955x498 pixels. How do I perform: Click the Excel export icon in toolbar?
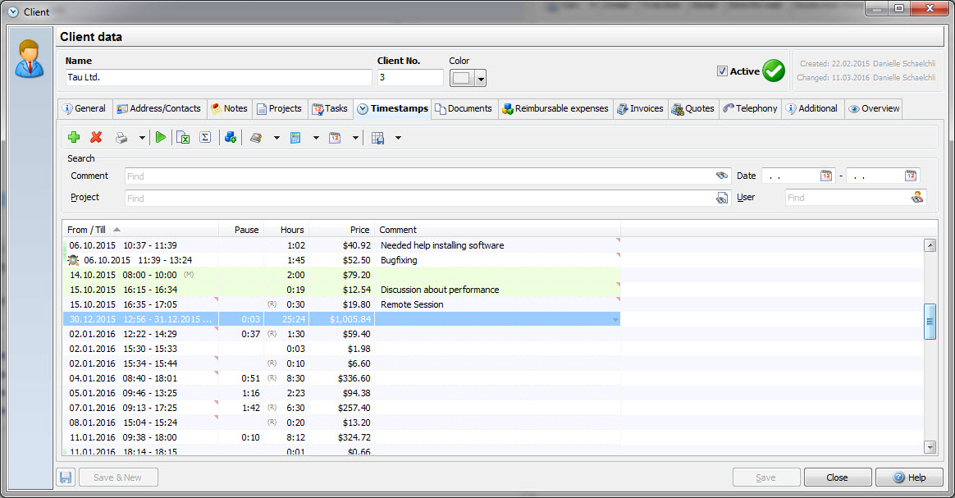point(184,138)
